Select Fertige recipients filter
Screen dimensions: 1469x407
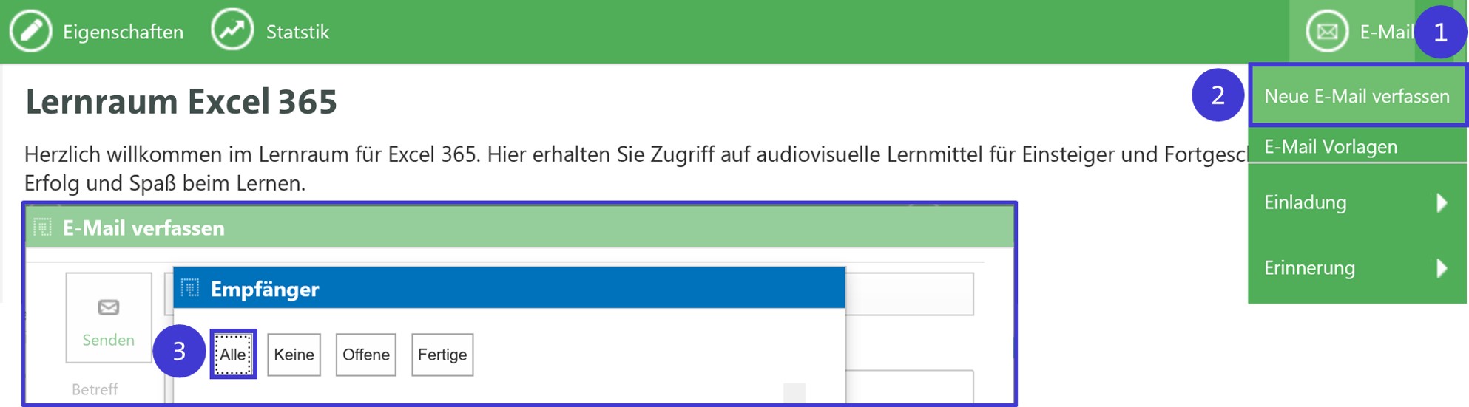coord(442,355)
